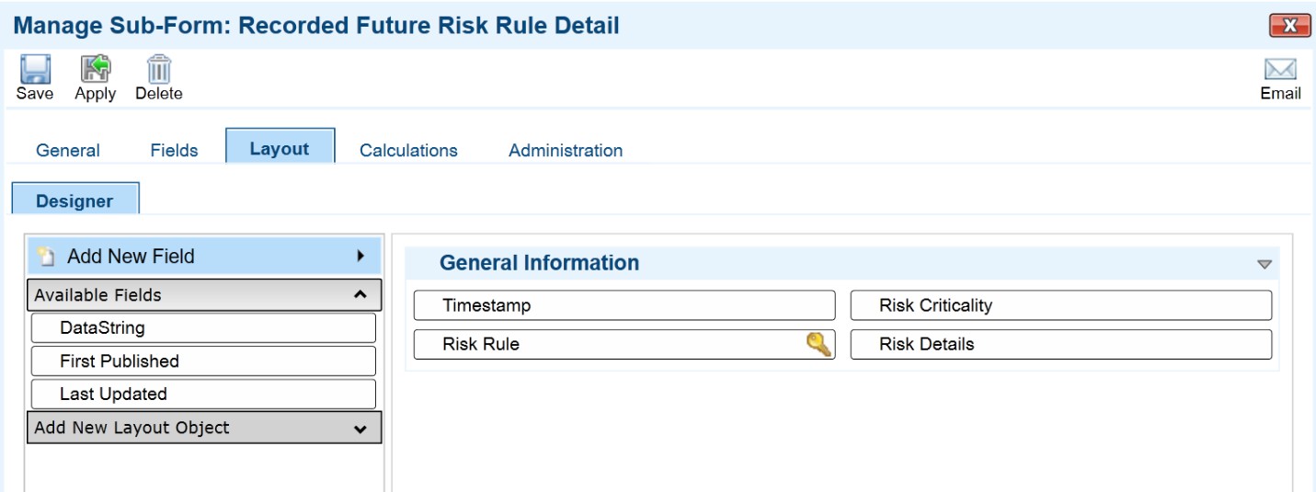Click the Apply icon in toolbar

click(x=95, y=69)
